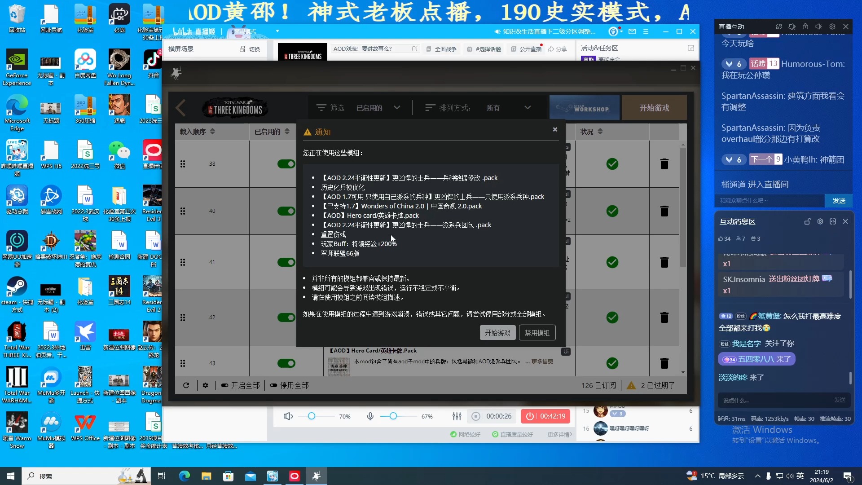Turn off all mods with 停用全部

pyautogui.click(x=289, y=385)
